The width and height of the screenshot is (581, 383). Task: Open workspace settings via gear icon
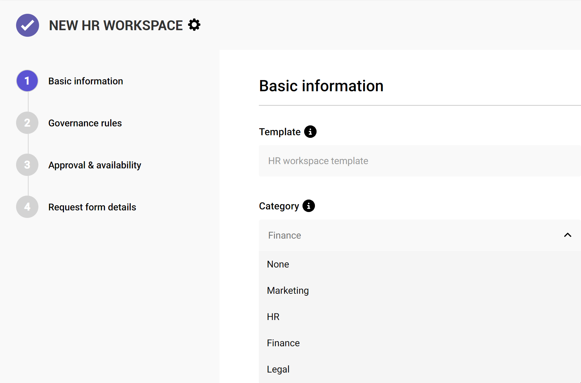pyautogui.click(x=194, y=25)
